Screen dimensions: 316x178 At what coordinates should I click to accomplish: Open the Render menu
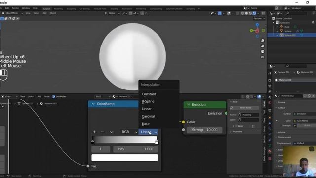pos(15,8)
